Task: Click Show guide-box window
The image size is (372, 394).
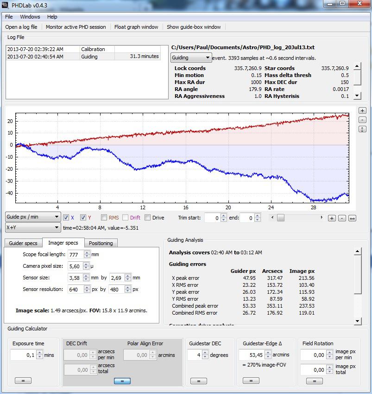Action: click(x=194, y=27)
